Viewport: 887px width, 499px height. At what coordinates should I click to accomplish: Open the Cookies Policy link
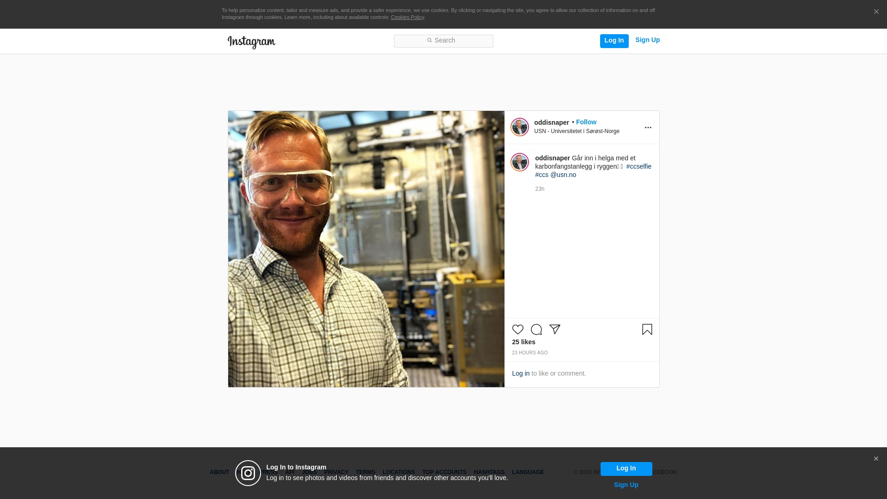(407, 17)
